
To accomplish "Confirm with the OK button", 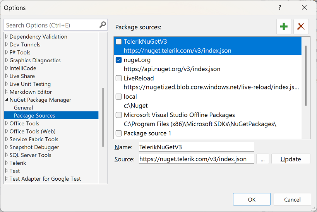I will click(252, 199).
